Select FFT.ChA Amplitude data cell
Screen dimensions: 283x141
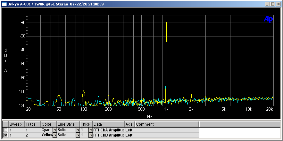pyautogui.click(x=109, y=130)
